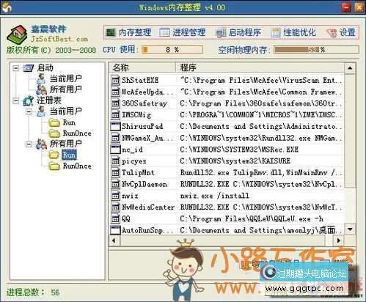
Task: Click the highlighted Run folder icon under 所有用户
Action: point(54,155)
